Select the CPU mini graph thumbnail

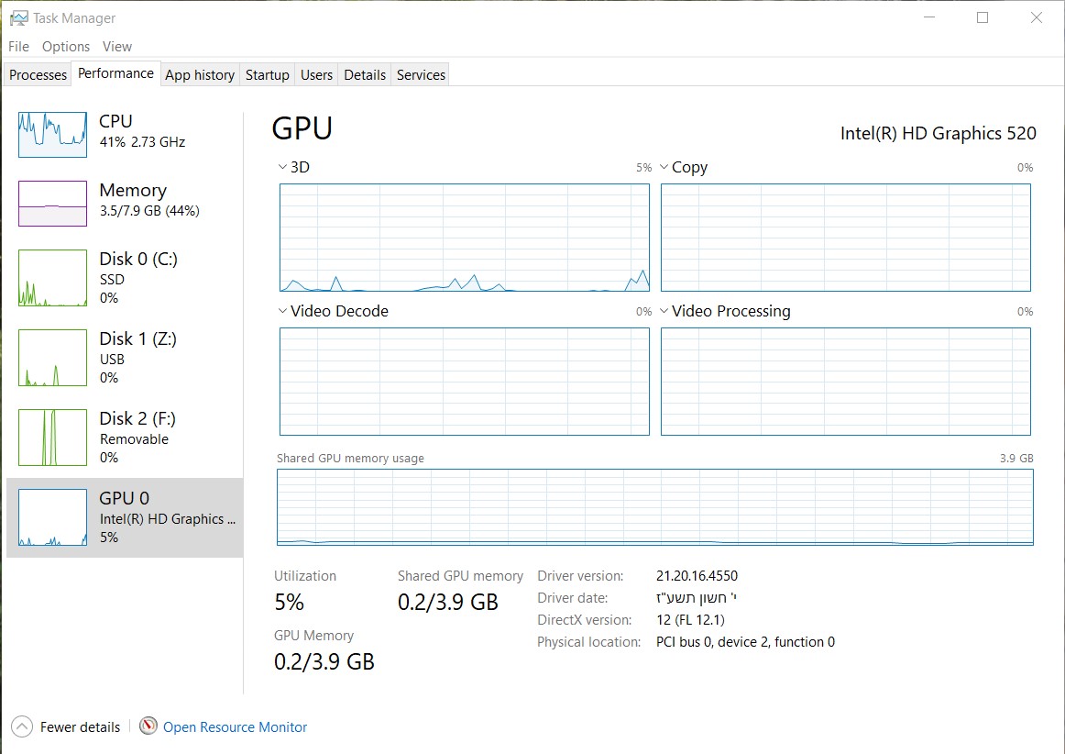click(52, 135)
